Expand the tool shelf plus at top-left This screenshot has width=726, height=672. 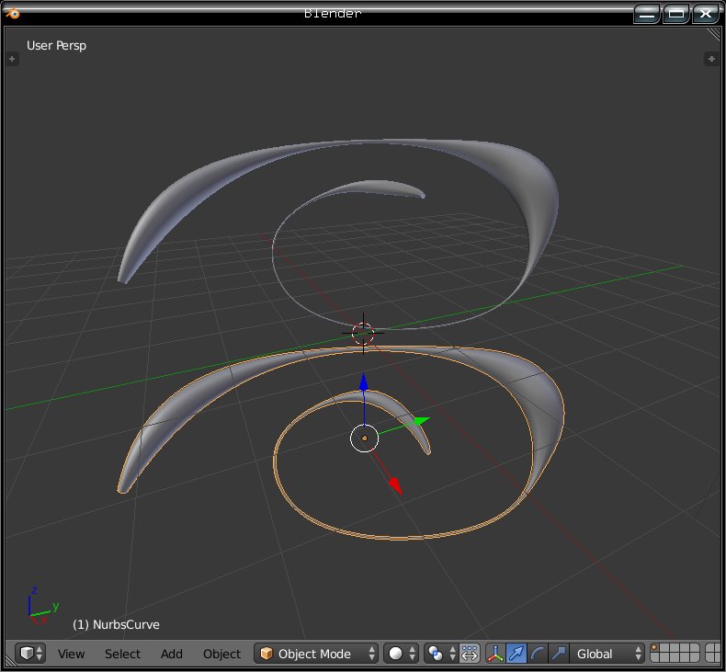[12, 59]
